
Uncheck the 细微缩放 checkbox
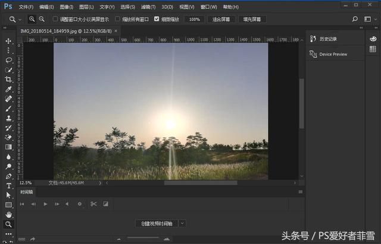(x=157, y=19)
